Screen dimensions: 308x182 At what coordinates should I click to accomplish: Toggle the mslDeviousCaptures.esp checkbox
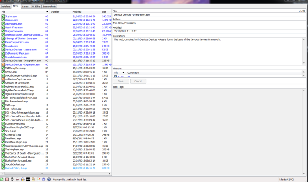pyautogui.click(x=3, y=79)
